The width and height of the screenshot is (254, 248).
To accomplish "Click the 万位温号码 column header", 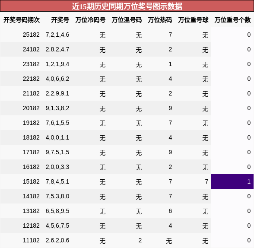I will (127, 20).
